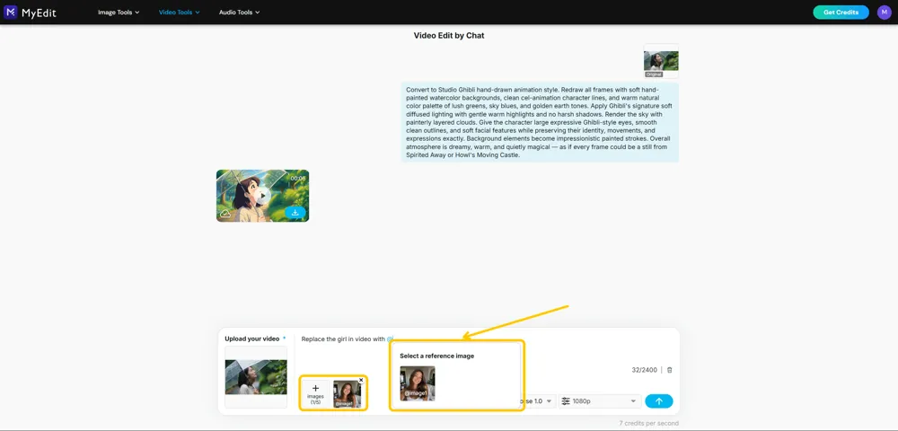Open the Audio Tools menu
The height and width of the screenshot is (431, 898).
[x=240, y=12]
